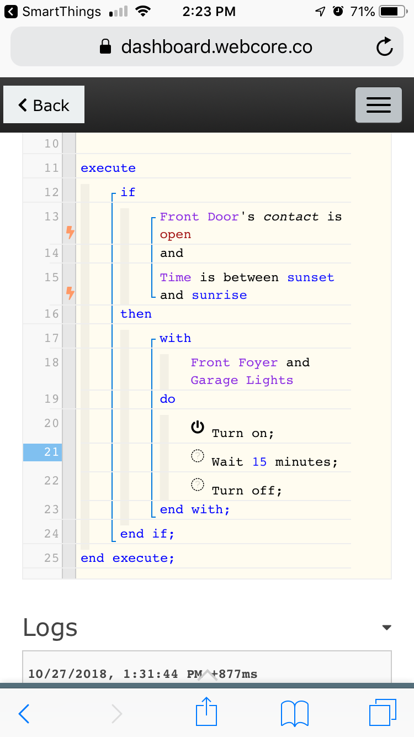Go back with Safari back arrow

coord(24,714)
